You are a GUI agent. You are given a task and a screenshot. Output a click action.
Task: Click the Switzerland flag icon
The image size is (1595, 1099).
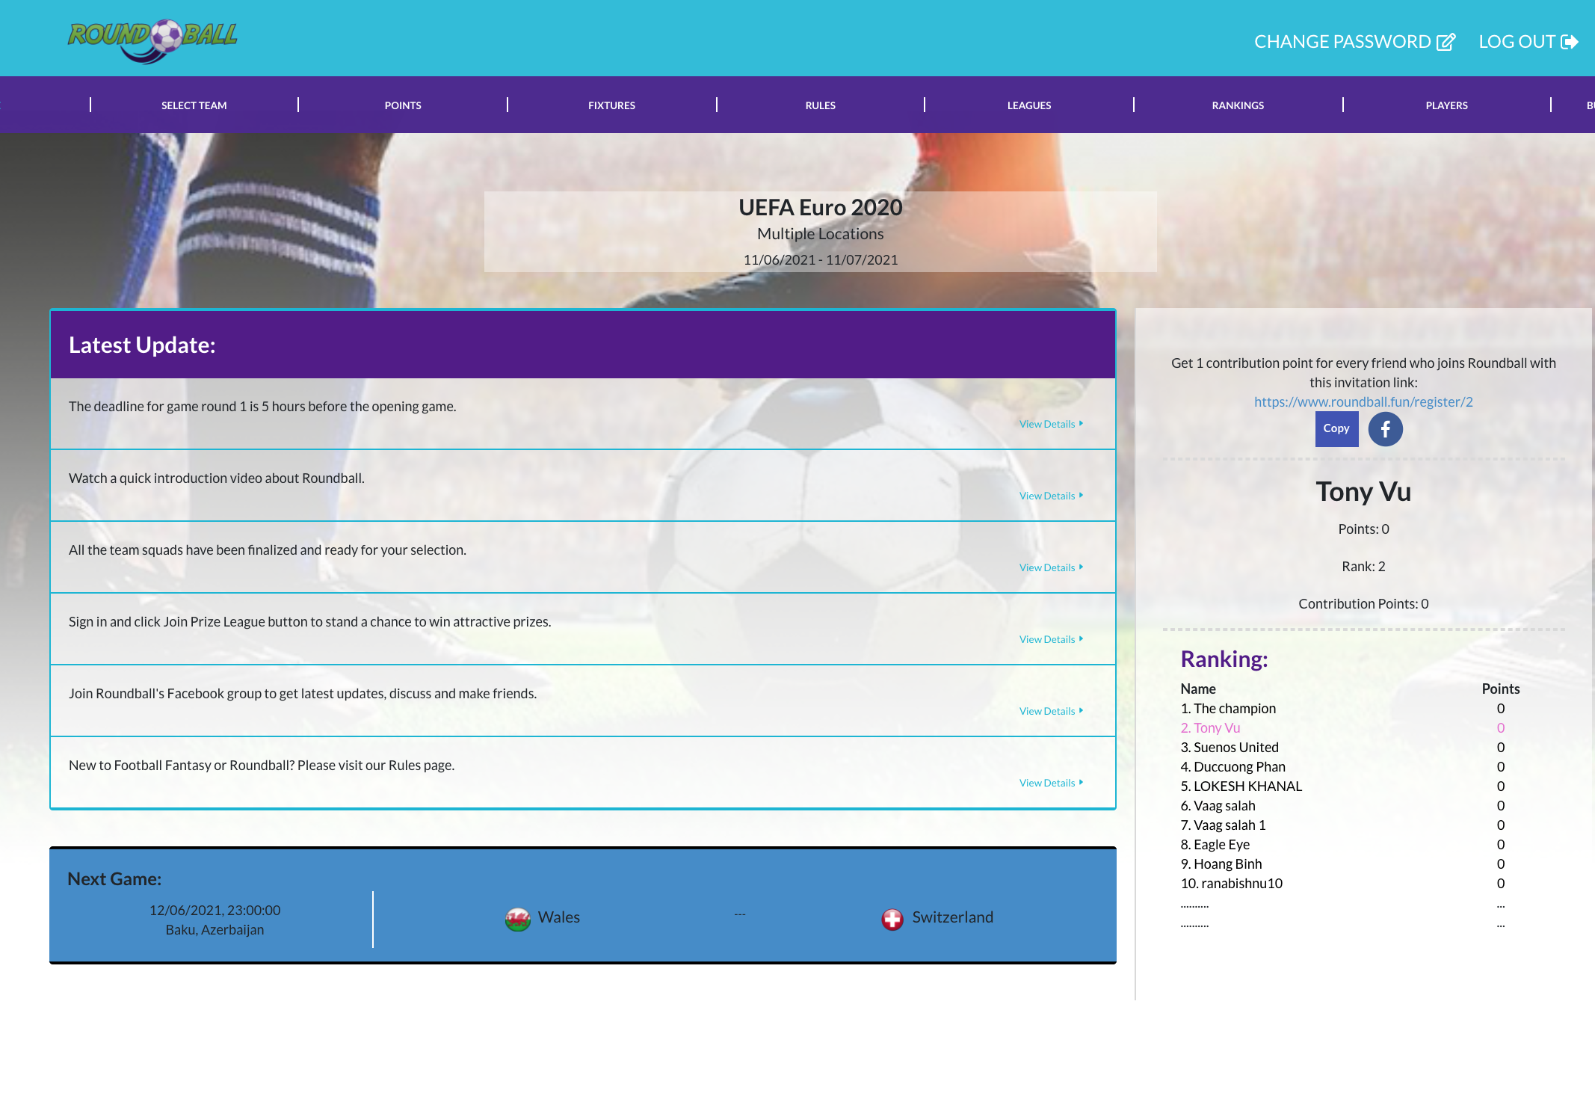click(892, 919)
